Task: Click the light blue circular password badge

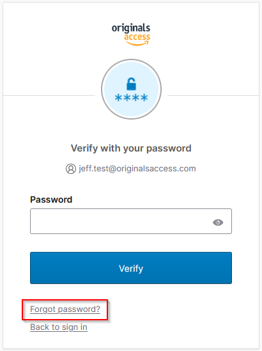Action: (131, 89)
